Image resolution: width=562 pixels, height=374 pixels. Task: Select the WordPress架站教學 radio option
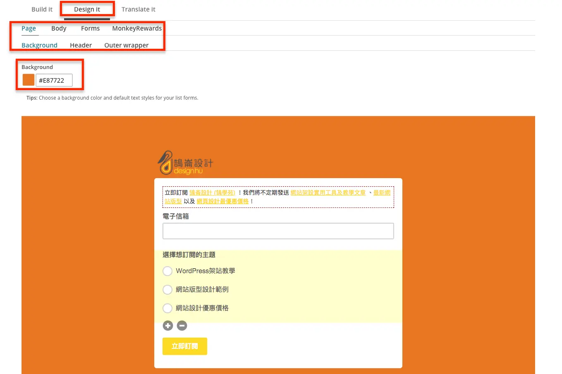tap(167, 271)
